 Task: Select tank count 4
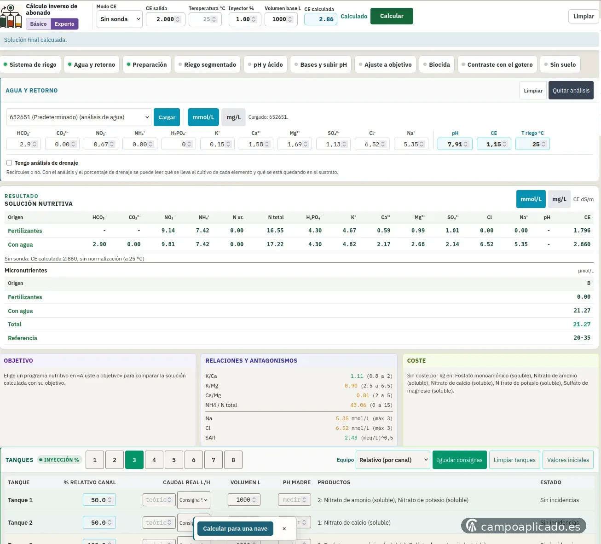click(x=154, y=460)
